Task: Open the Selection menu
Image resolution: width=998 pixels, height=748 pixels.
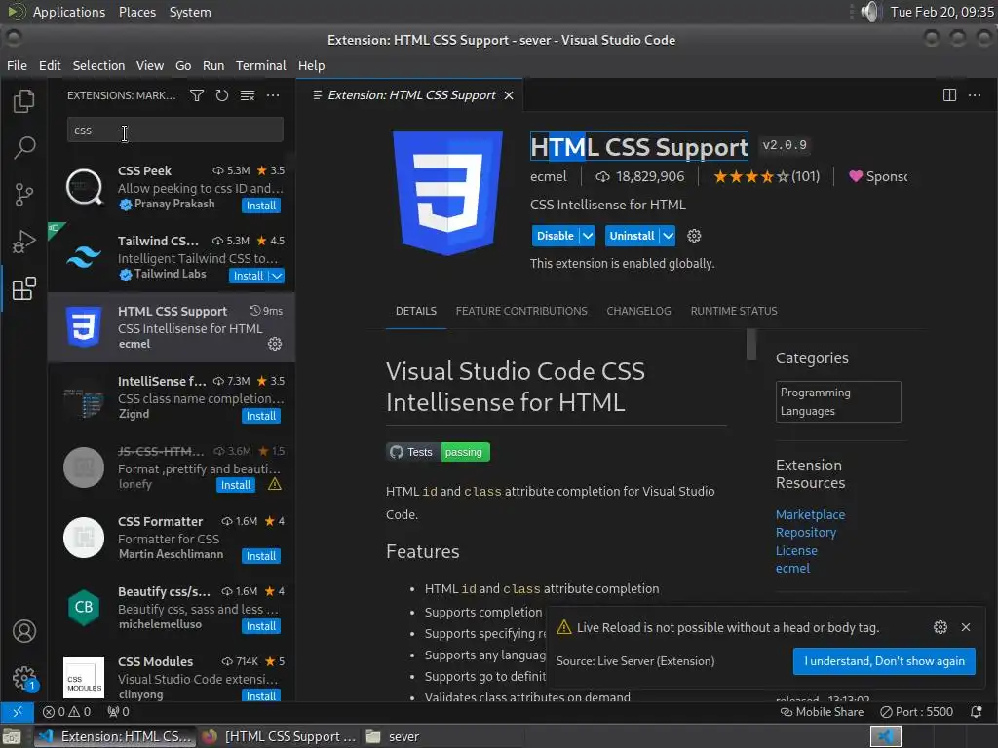Action: point(98,65)
